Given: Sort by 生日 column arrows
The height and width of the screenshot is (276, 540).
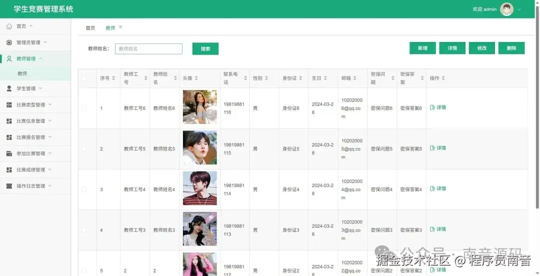Looking at the screenshot, I should [325, 78].
